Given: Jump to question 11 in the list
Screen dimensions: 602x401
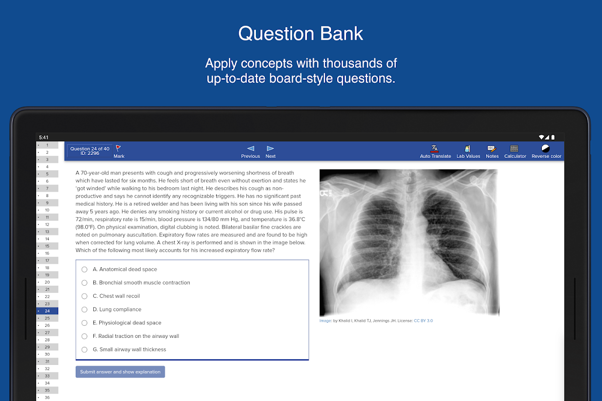Looking at the screenshot, I should tap(47, 217).
